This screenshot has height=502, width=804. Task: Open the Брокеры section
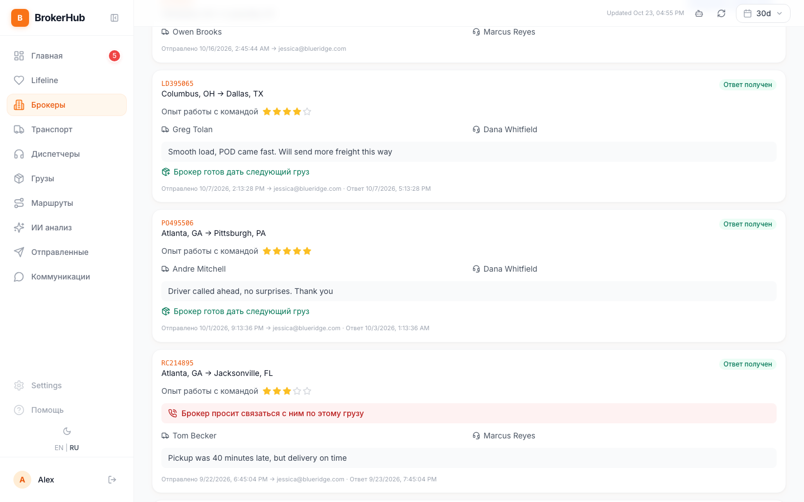tap(66, 105)
